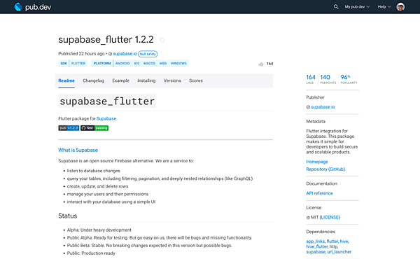Open the Supabase link in description
The width and height of the screenshot is (420, 259).
pos(106,119)
